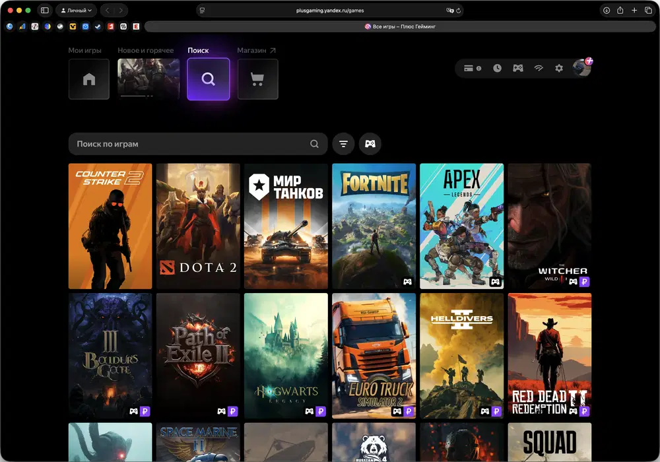Open the Space Marine II card
660x462 pixels.
[x=198, y=442]
